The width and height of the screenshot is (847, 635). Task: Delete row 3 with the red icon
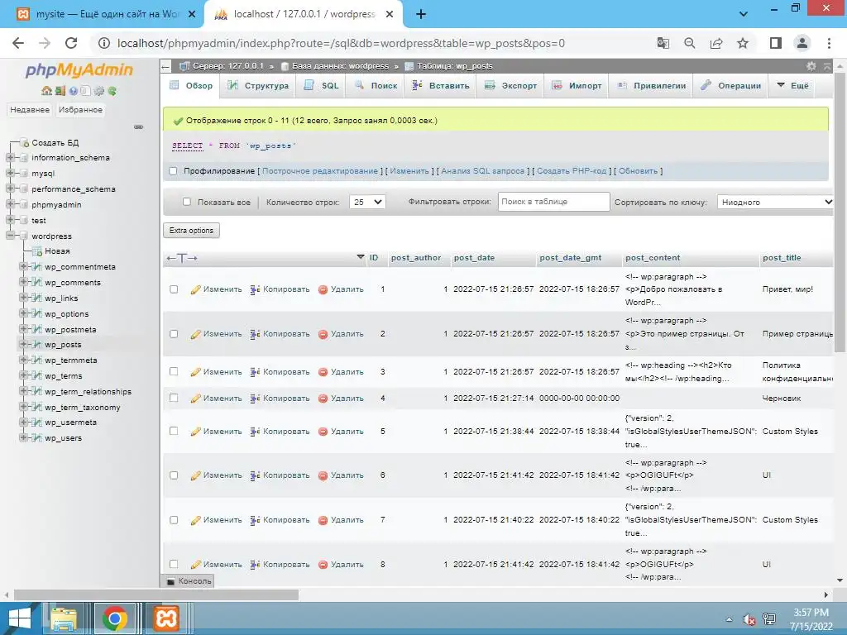(323, 372)
